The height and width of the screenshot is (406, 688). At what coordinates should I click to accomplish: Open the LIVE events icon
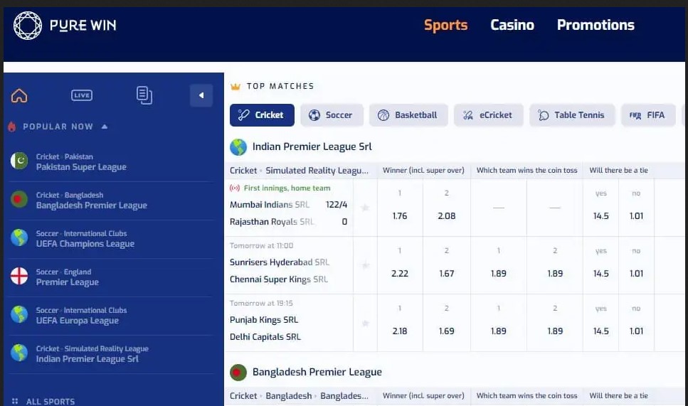point(82,95)
